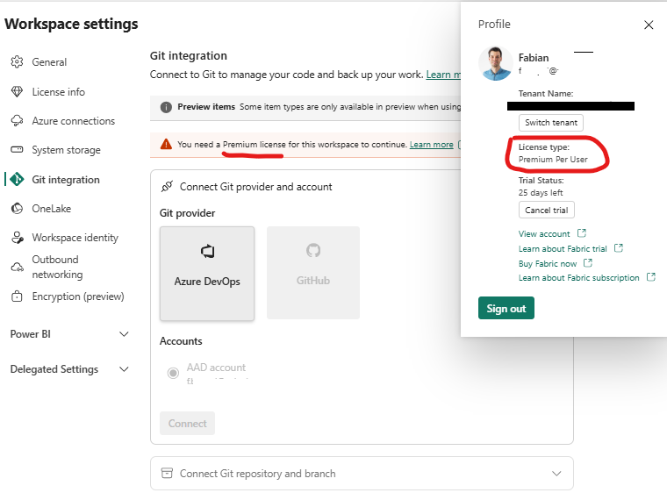Open Learn about Fabric subscription link
Image resolution: width=667 pixels, height=500 pixels.
coord(578,278)
